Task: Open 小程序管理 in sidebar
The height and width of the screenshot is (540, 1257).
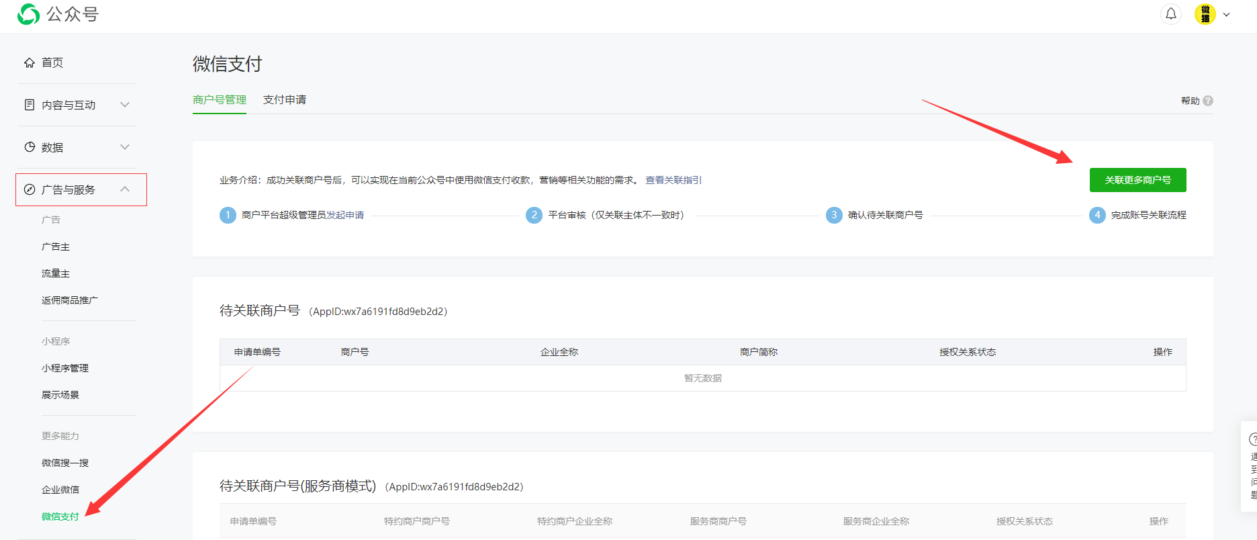Action: click(x=65, y=368)
